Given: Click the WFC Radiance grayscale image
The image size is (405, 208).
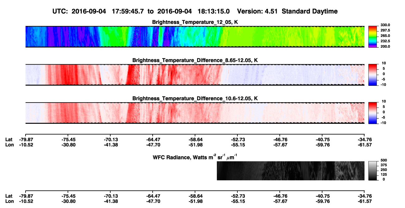Looking at the screenshot, I should 291,171.
